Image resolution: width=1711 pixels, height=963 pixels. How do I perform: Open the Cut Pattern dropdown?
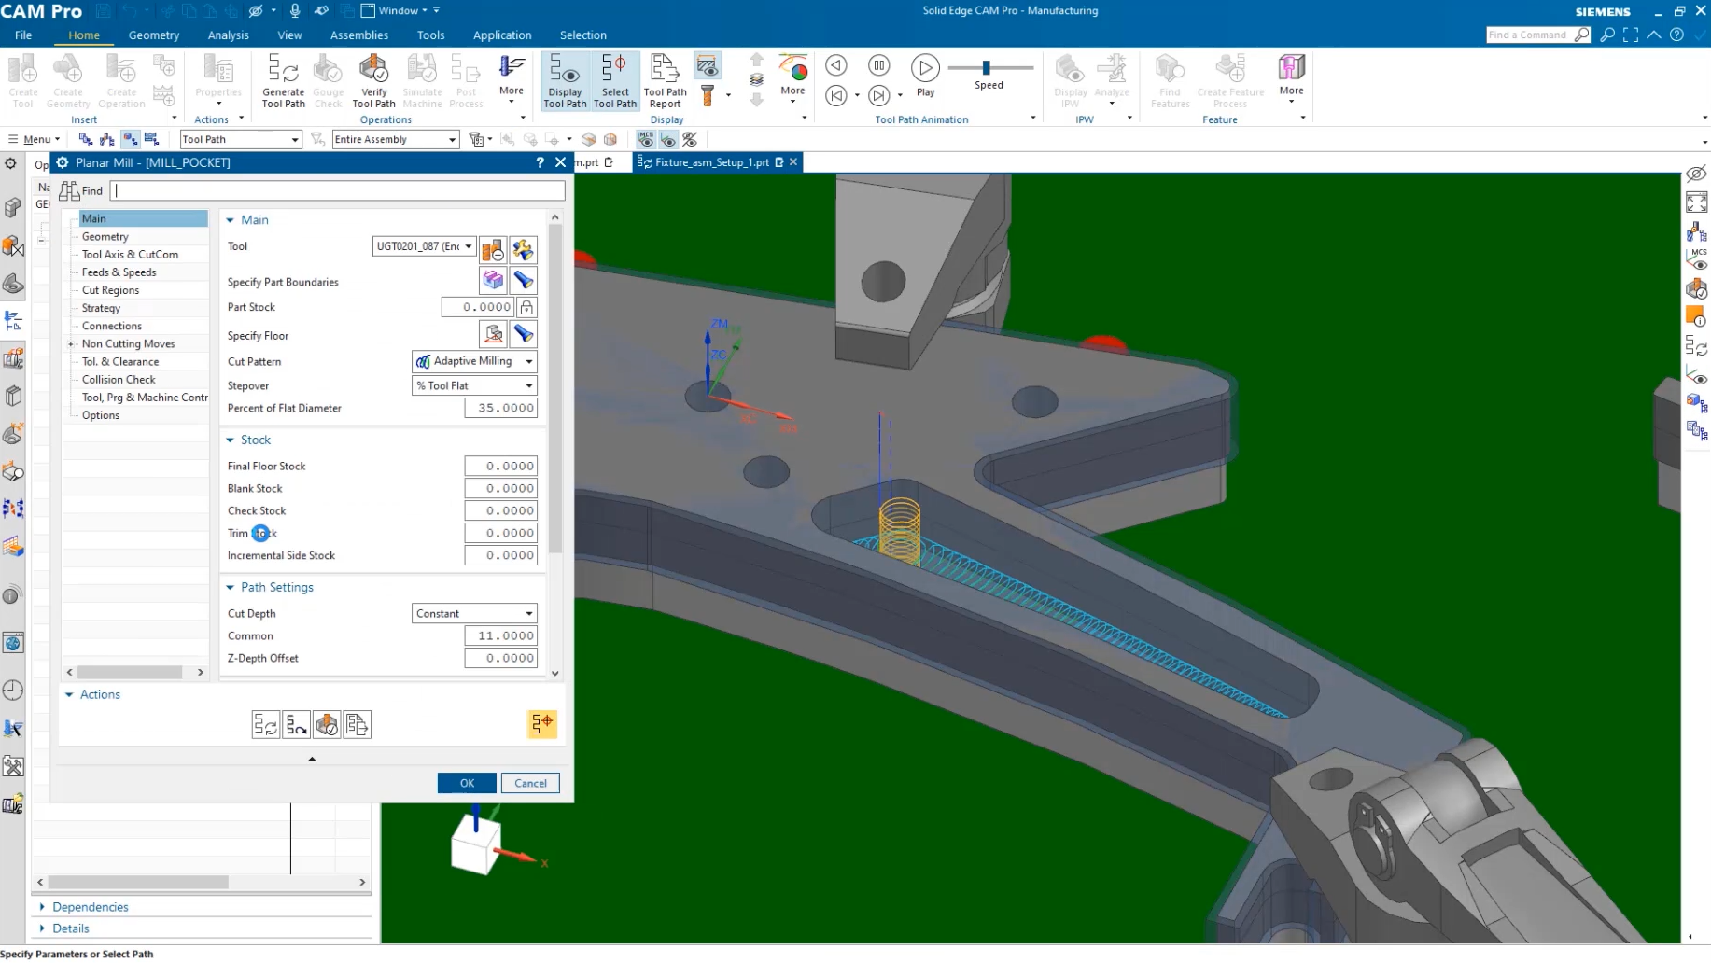(474, 362)
